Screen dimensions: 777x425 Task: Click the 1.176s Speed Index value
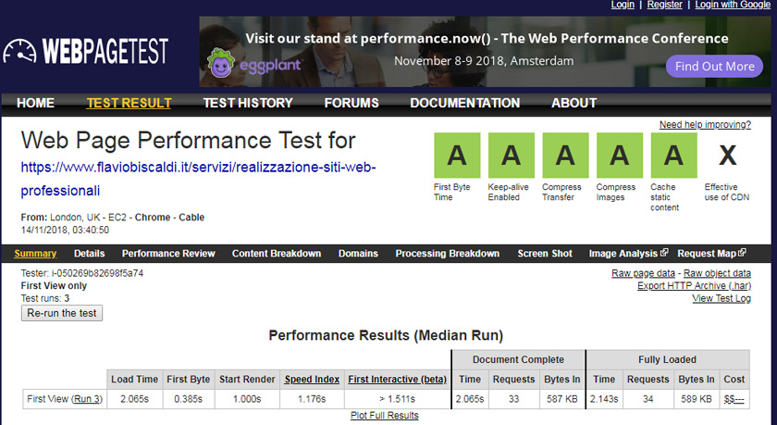pyautogui.click(x=312, y=399)
